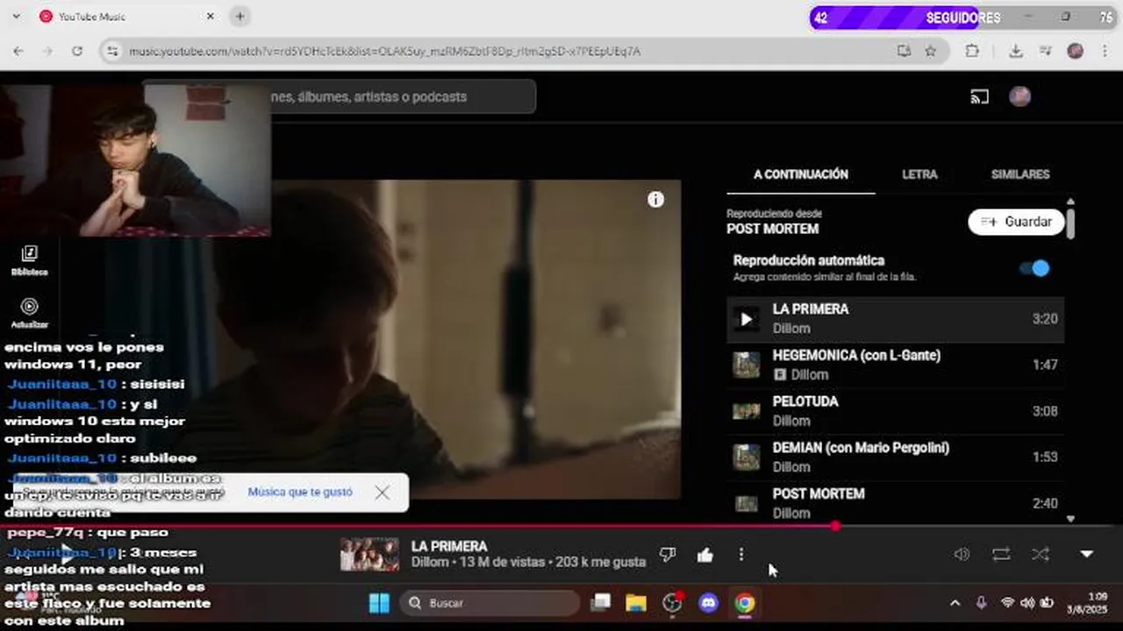1123x631 pixels.
Task: Click the browser address bar URL
Action: [384, 52]
